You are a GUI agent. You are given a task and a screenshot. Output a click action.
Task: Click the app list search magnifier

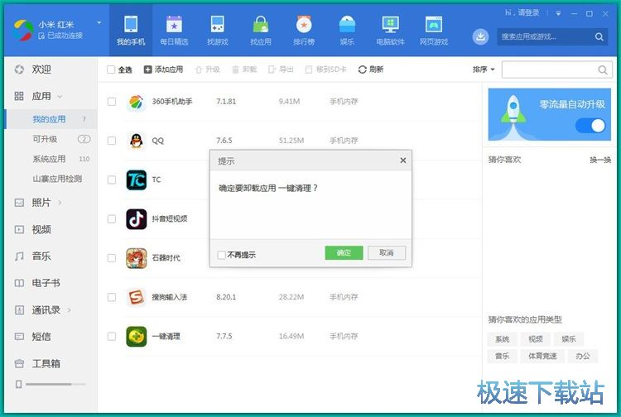click(603, 70)
